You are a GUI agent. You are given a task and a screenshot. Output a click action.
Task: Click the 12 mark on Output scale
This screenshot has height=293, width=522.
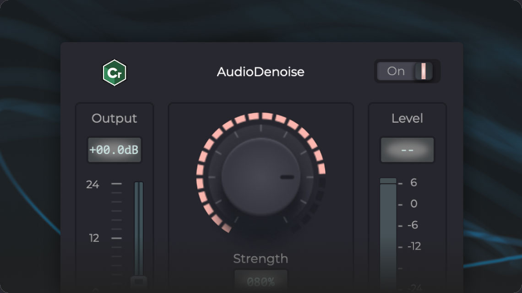coord(94,238)
